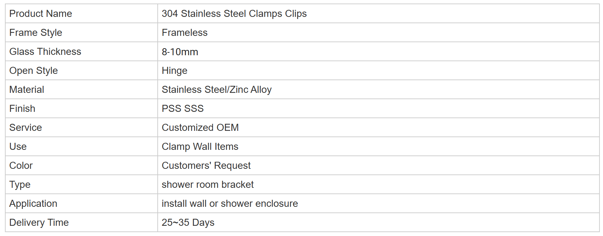Click the Open Style label
The height and width of the screenshot is (236, 603).
pyautogui.click(x=33, y=71)
